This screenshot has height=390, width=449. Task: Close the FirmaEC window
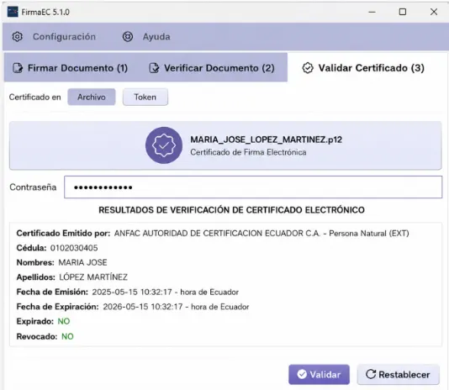434,12
